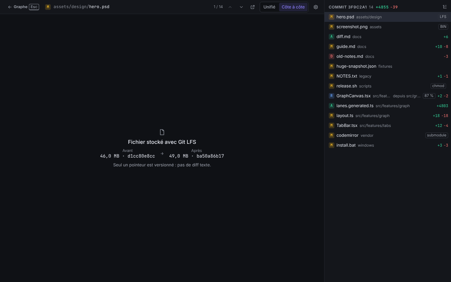Select the Côte à côte diff mode
The width and height of the screenshot is (451, 282).
[293, 7]
